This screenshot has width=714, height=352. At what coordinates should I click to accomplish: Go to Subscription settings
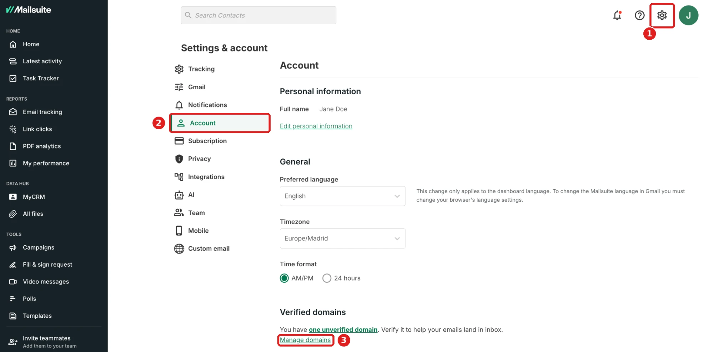(x=207, y=141)
